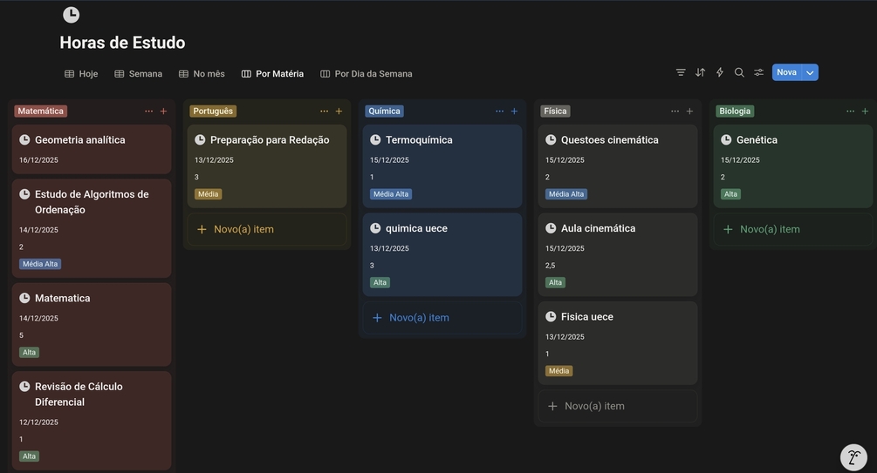Switch to Por Dia da Semana tab
This screenshot has width=877, height=473.
(367, 74)
